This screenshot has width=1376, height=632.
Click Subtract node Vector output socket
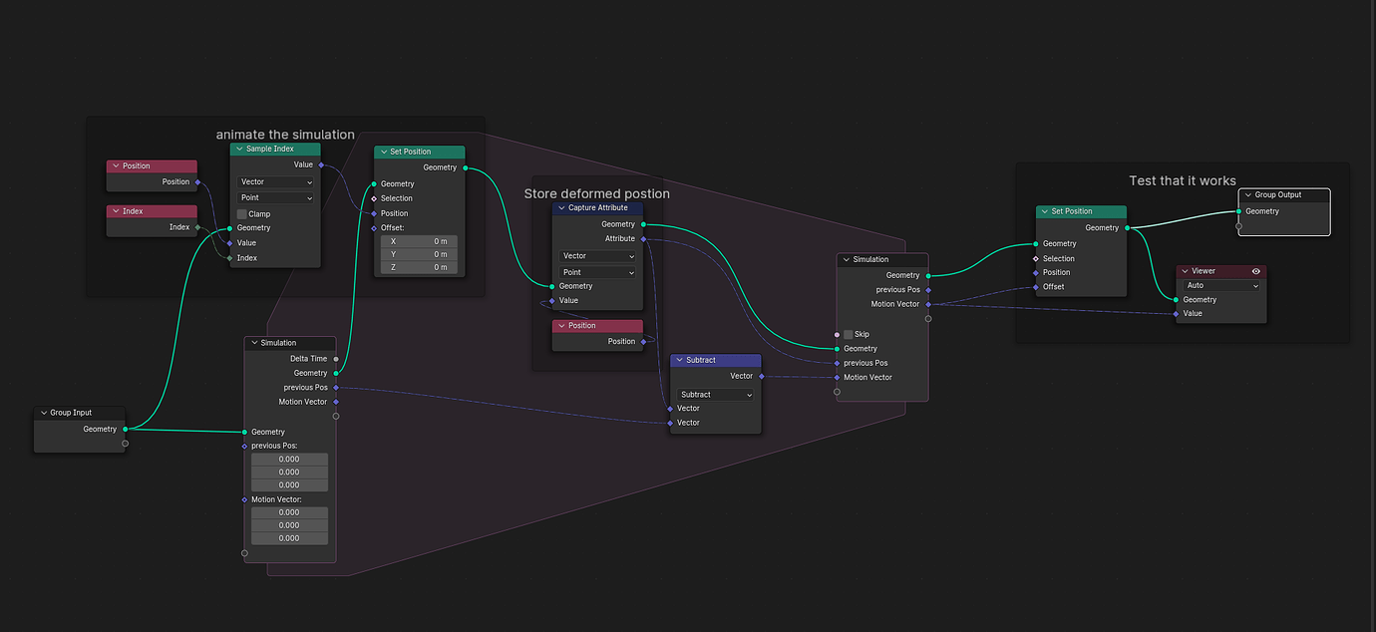[x=762, y=377]
